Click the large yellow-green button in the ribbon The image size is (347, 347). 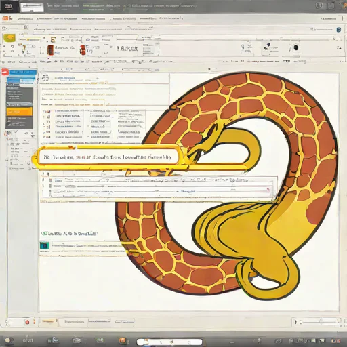pyautogui.click(x=9, y=38)
